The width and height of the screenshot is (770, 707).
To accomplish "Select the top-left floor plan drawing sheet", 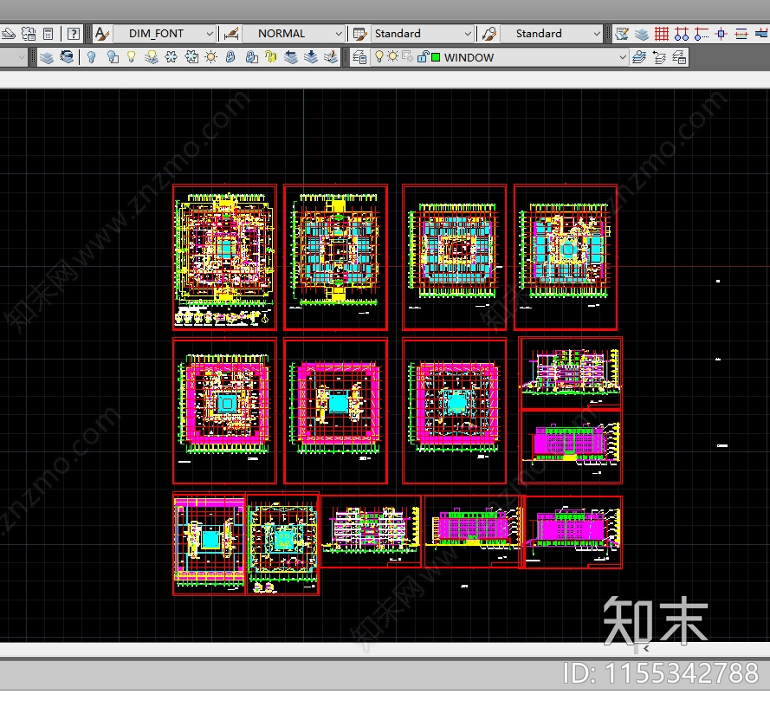I will coord(224,257).
